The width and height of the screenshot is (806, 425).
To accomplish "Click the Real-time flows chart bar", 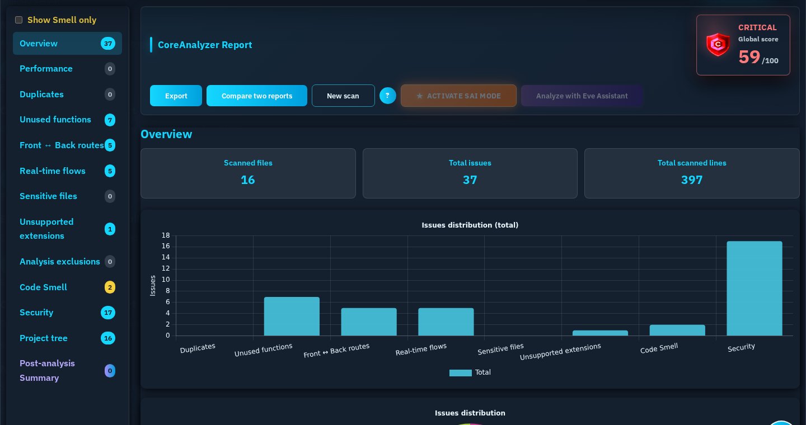I will click(446, 322).
